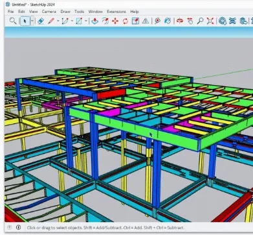This screenshot has width=253, height=235.
Task: Expand the Select tool dropdown arrow
Action: pos(32,21)
